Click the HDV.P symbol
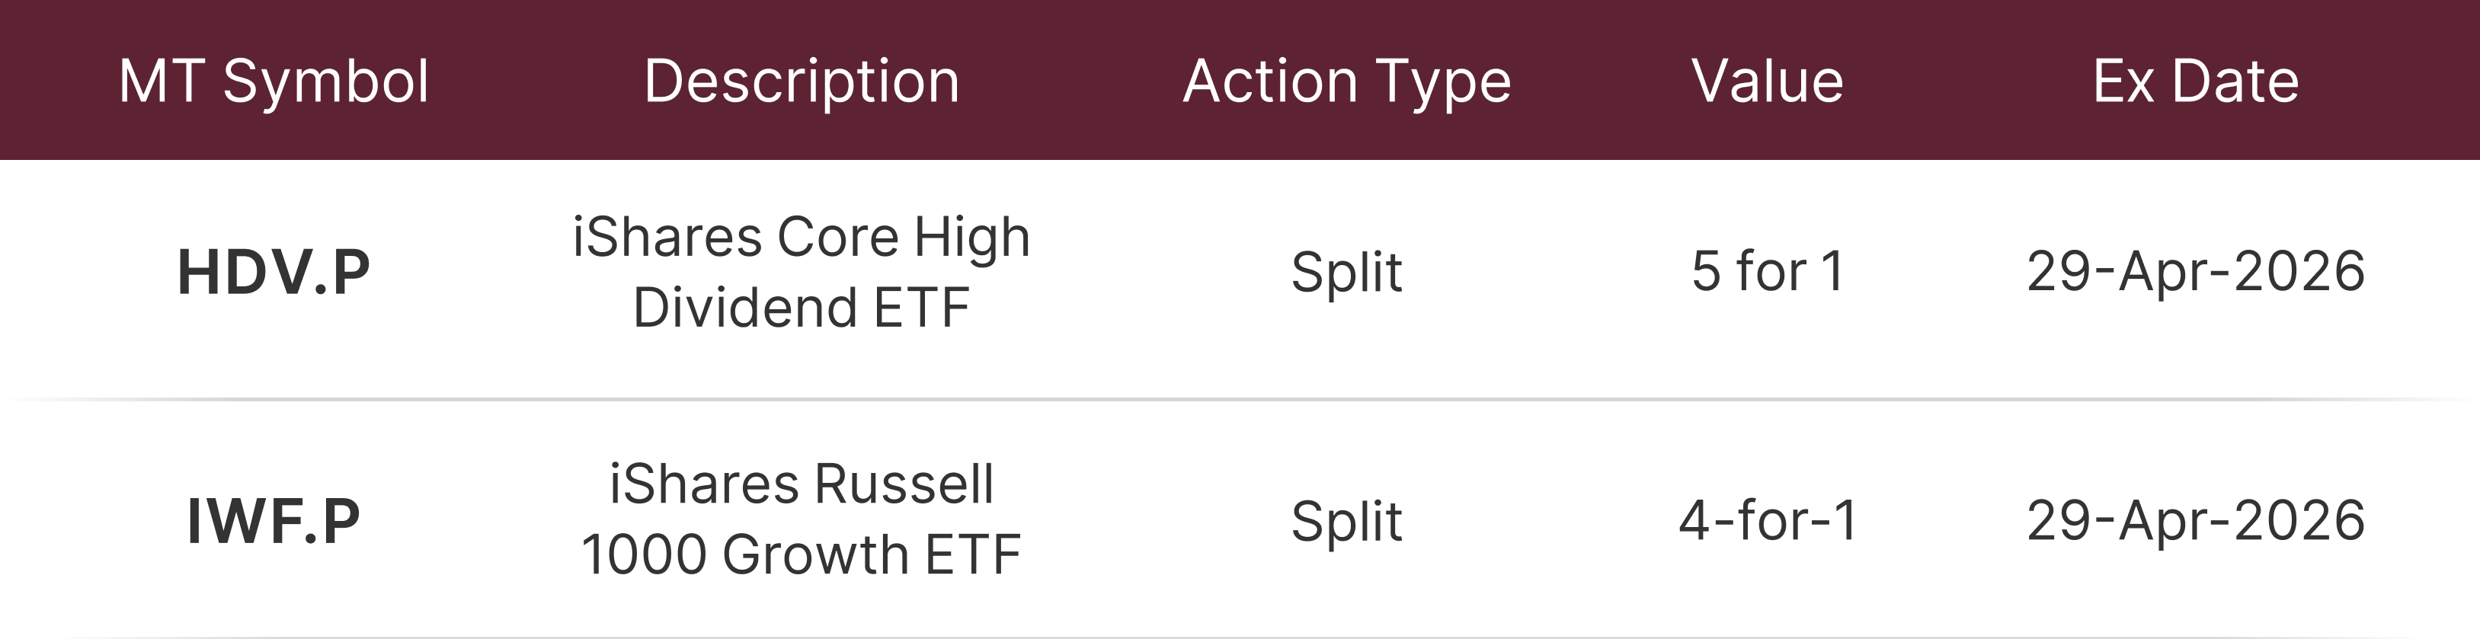 [274, 273]
